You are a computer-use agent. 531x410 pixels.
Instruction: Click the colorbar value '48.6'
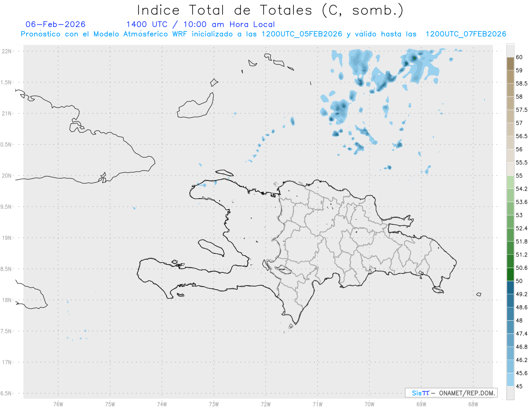522,307
